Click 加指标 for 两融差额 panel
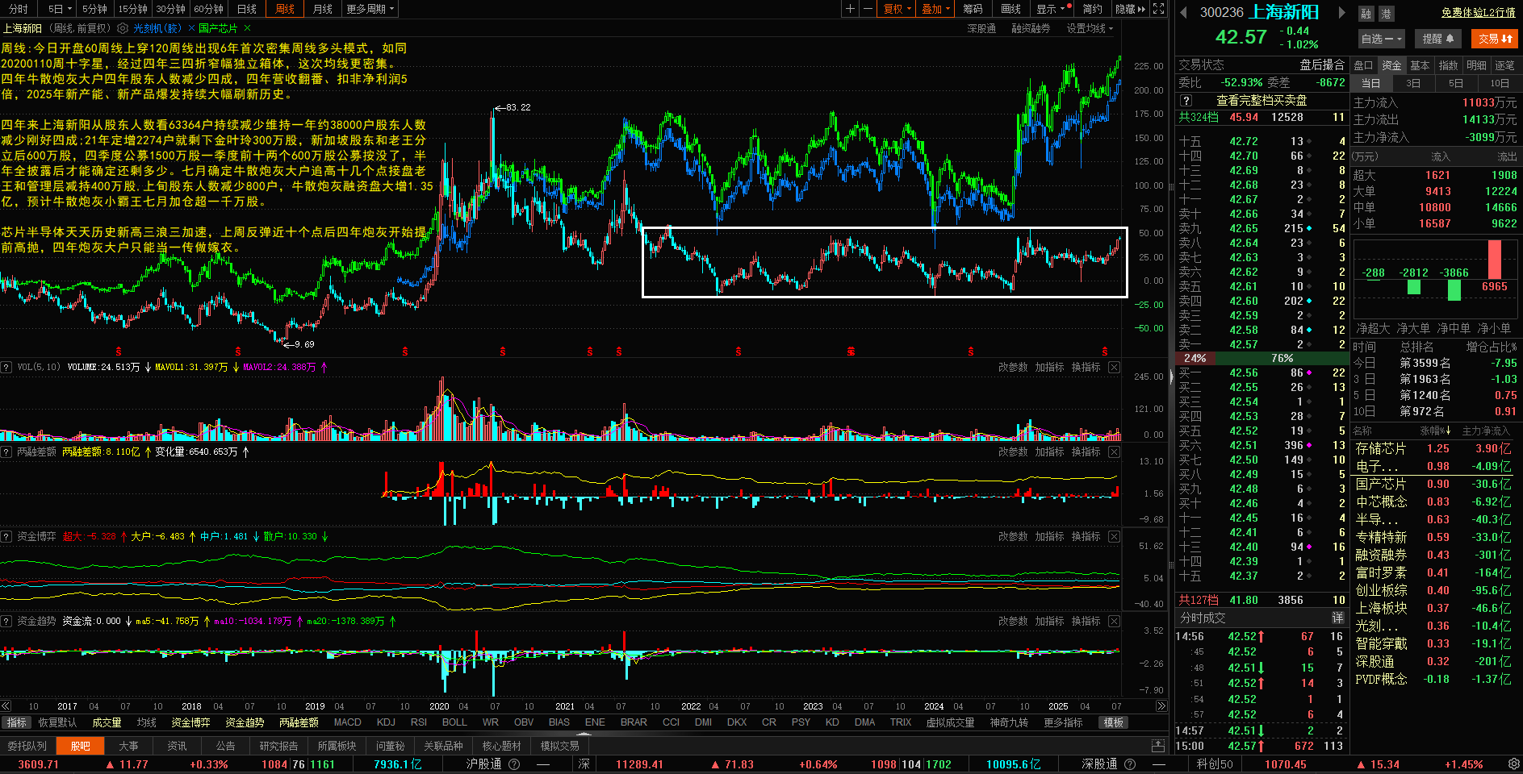The image size is (1523, 774). 1049,451
